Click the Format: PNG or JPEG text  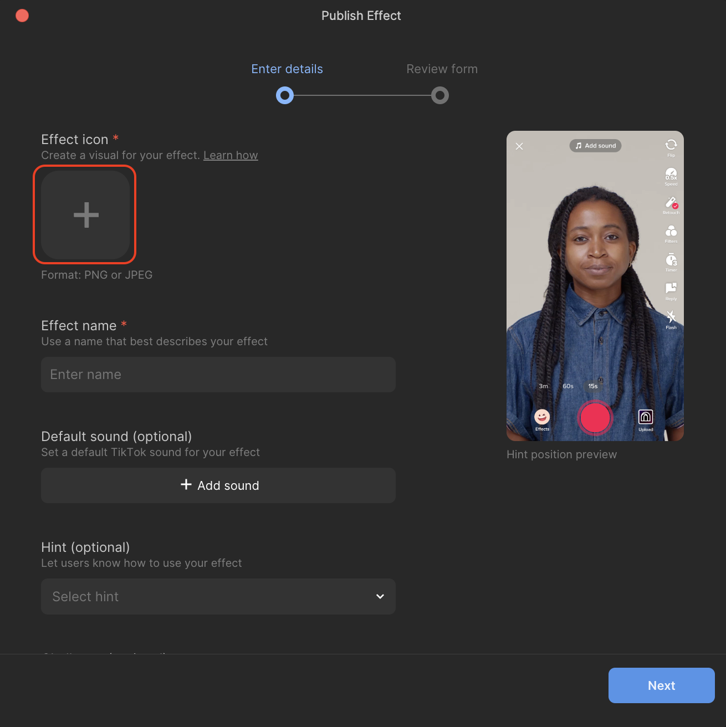point(97,275)
